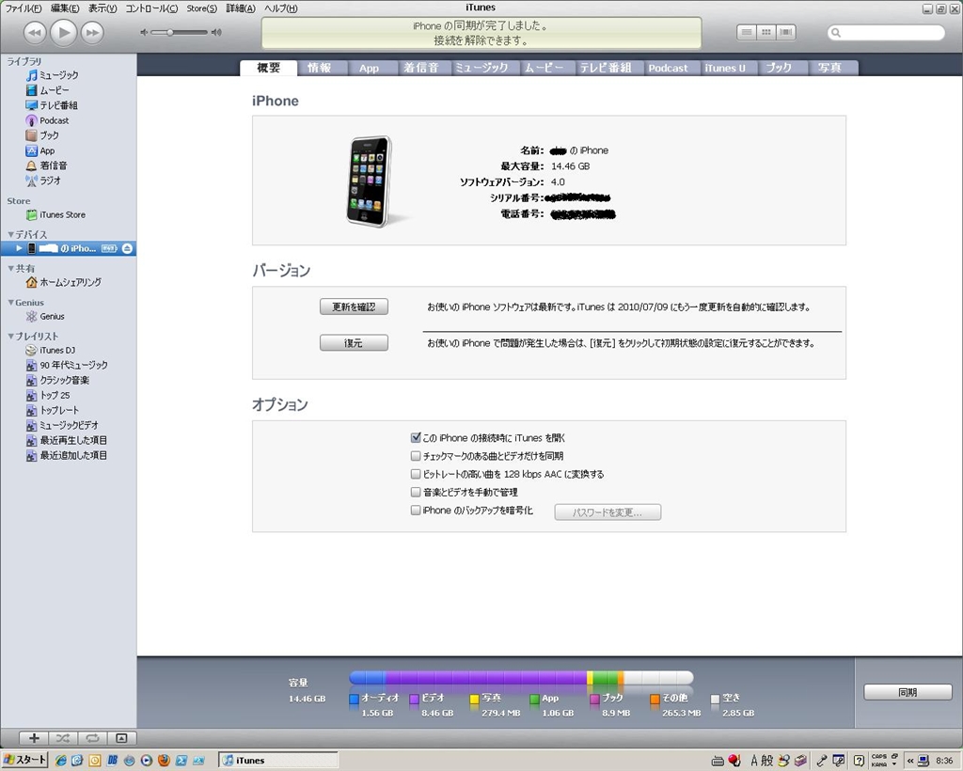Screen dimensions: 963x771
Task: Collapse the 共有 section
Action: (10, 268)
